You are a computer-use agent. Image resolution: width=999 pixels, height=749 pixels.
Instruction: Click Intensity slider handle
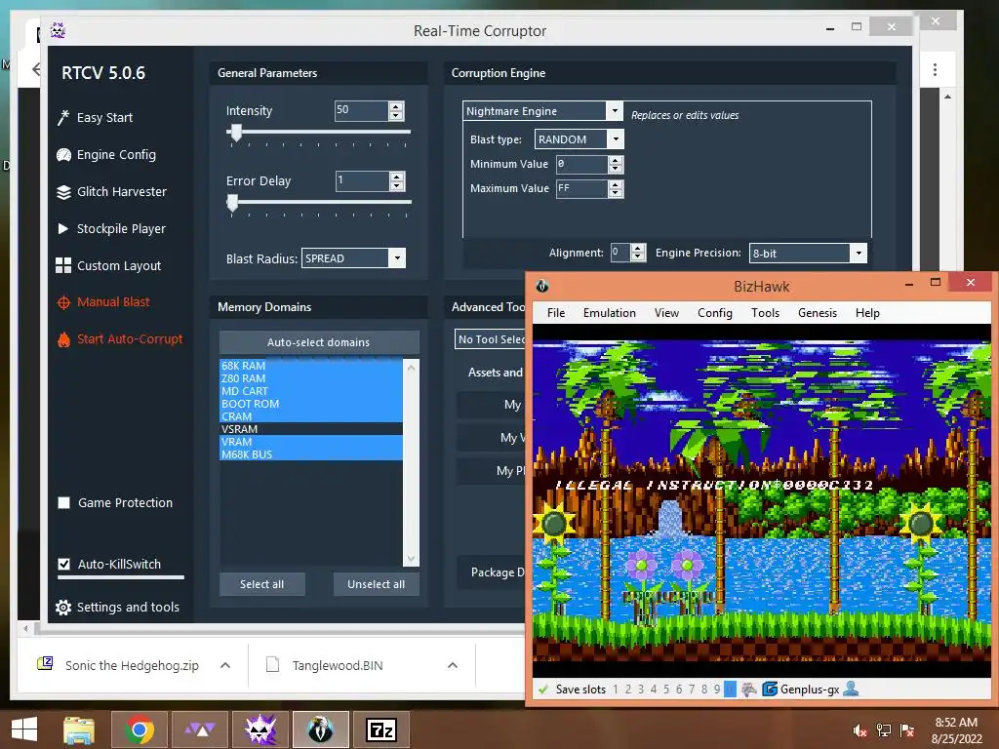tap(236, 132)
